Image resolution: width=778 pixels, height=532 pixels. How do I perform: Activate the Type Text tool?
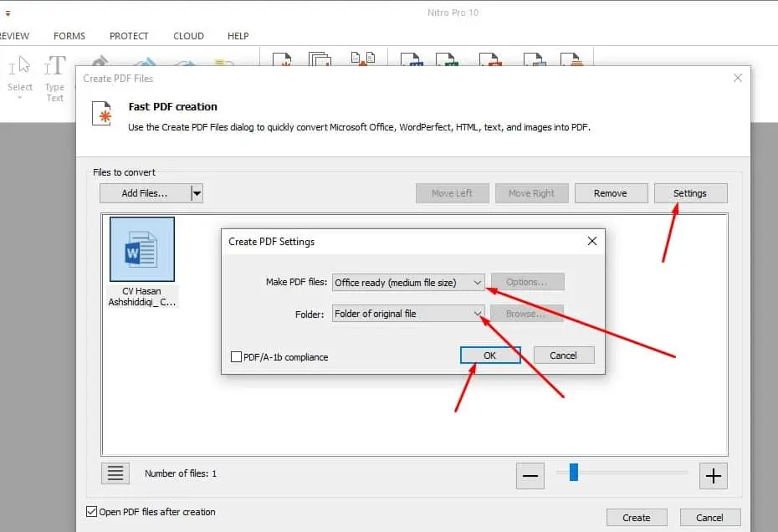pyautogui.click(x=54, y=79)
